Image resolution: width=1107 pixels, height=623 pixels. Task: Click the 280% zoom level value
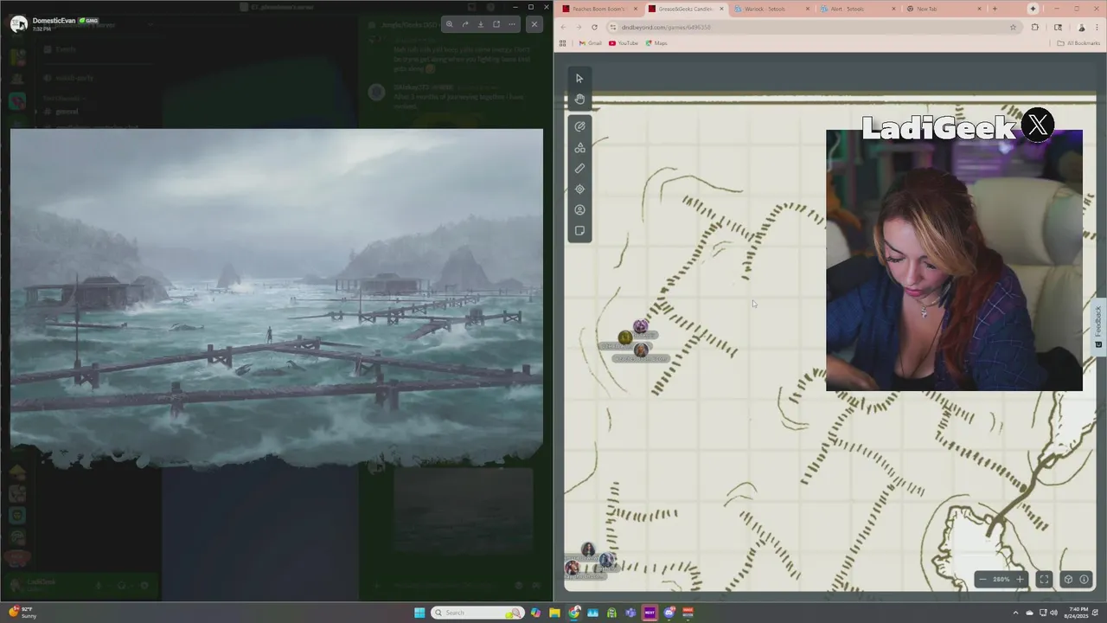tap(1001, 579)
